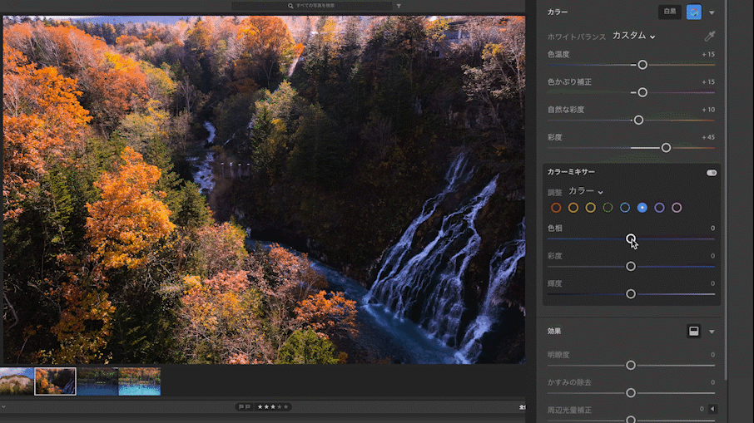The width and height of the screenshot is (754, 423).
Task: Flag photo as picked with first flag
Action: pyautogui.click(x=241, y=406)
